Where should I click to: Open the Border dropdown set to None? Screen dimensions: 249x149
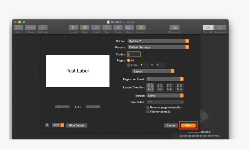coord(165,96)
